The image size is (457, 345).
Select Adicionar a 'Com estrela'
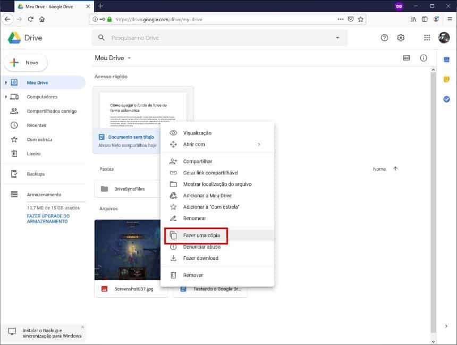pyautogui.click(x=217, y=207)
